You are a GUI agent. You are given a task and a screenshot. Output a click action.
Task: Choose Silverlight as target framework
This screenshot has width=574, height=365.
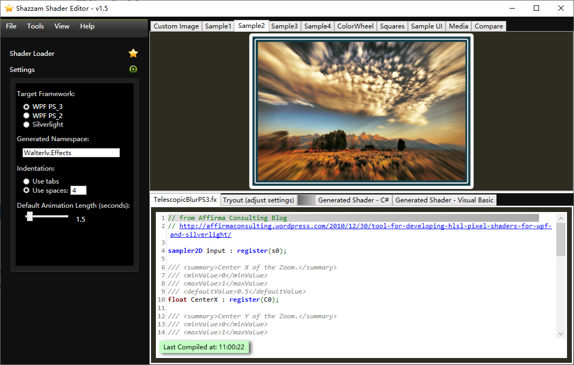point(26,125)
